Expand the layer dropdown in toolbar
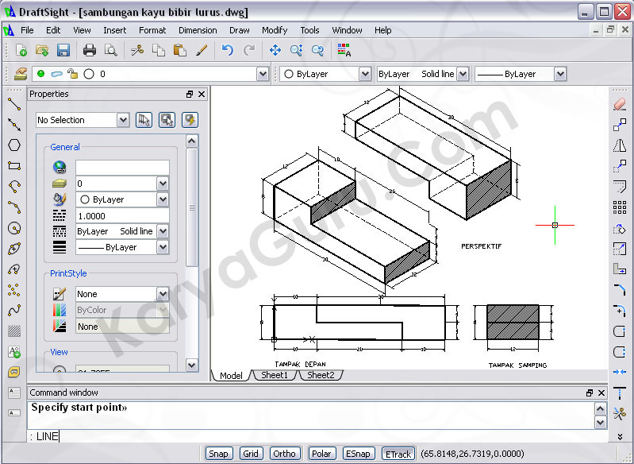Viewport: 634px width, 464px height. pyautogui.click(x=263, y=74)
